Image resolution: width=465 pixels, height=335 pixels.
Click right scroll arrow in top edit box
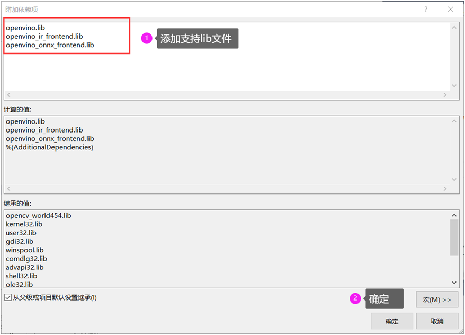(445, 95)
